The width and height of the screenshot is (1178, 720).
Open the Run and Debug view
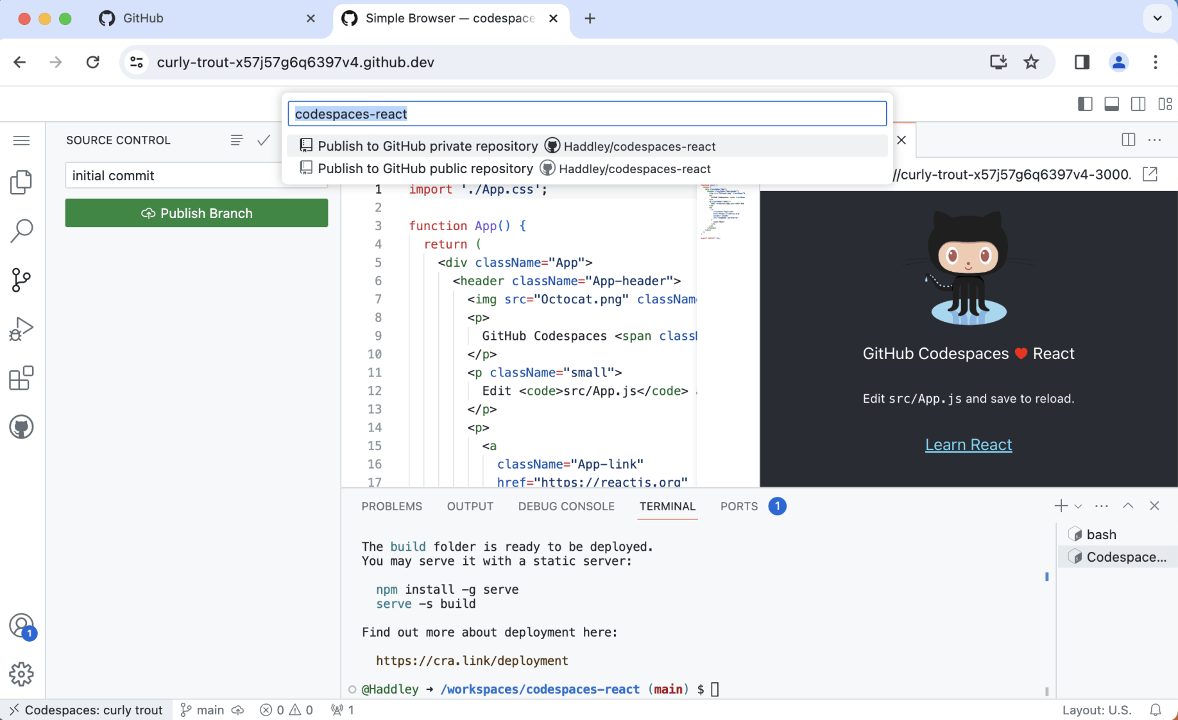[x=21, y=329]
